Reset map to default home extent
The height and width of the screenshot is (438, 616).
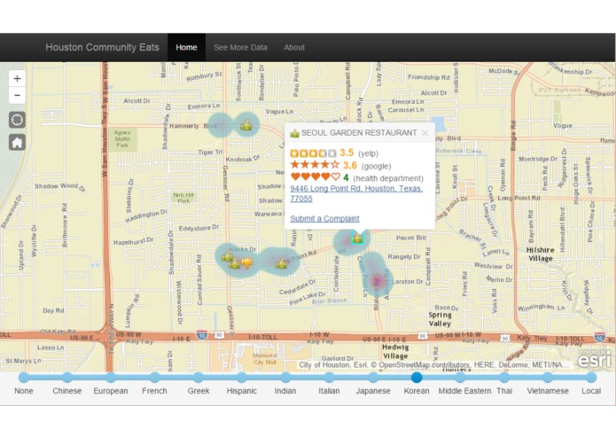pos(17,142)
